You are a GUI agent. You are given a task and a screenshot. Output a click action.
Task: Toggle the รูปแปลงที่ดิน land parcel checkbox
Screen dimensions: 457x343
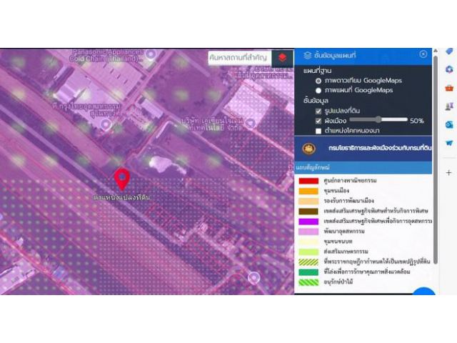point(318,111)
